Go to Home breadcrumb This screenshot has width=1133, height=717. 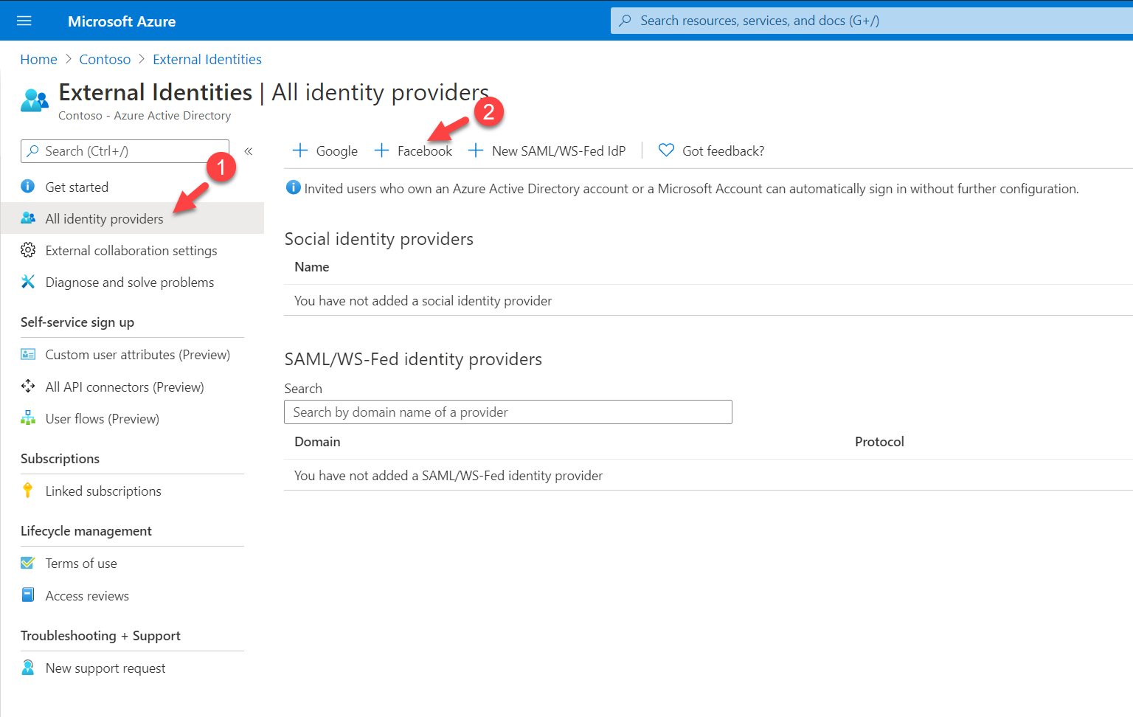pyautogui.click(x=38, y=59)
